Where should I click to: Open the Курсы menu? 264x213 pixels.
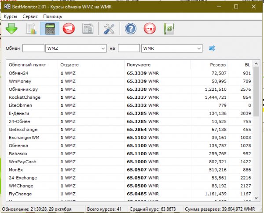tap(11, 17)
